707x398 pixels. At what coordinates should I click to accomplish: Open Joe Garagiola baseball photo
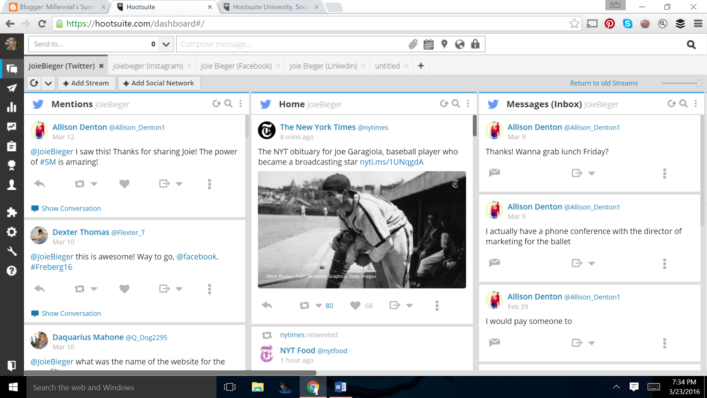[x=362, y=230]
